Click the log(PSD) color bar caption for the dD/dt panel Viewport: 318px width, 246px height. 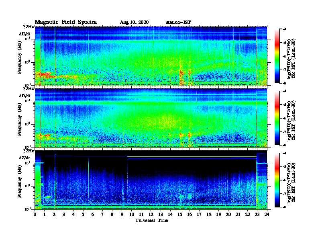pos(291,121)
